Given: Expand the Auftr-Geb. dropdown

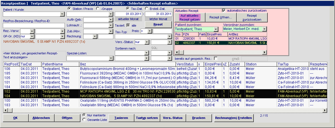Looking at the screenshot, I should point(111,20).
